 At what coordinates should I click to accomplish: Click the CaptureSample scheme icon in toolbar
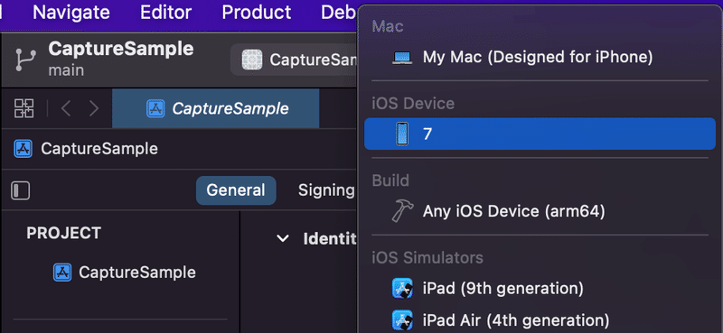pyautogui.click(x=252, y=60)
